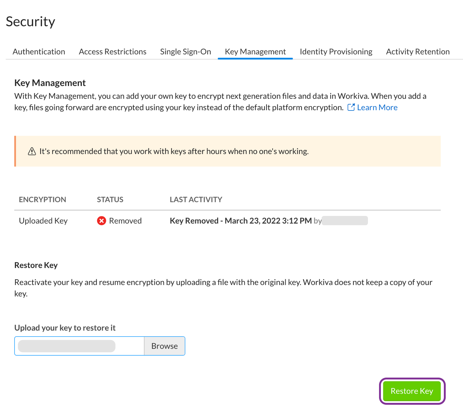Click the Browse button to choose key file

coord(165,346)
